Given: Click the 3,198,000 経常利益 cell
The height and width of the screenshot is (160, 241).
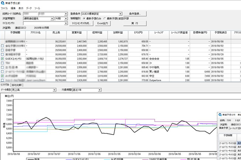Looking at the screenshot, I should click(x=97, y=80).
